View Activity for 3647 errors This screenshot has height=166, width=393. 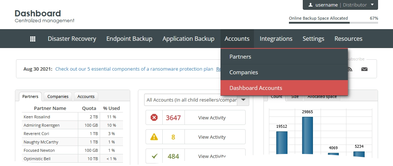(212, 118)
